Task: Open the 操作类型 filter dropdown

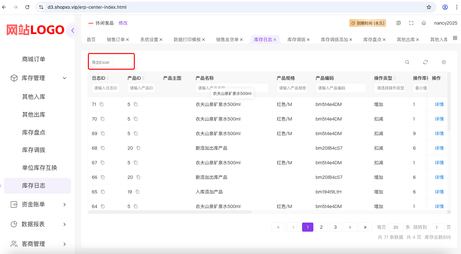Action: pos(389,88)
